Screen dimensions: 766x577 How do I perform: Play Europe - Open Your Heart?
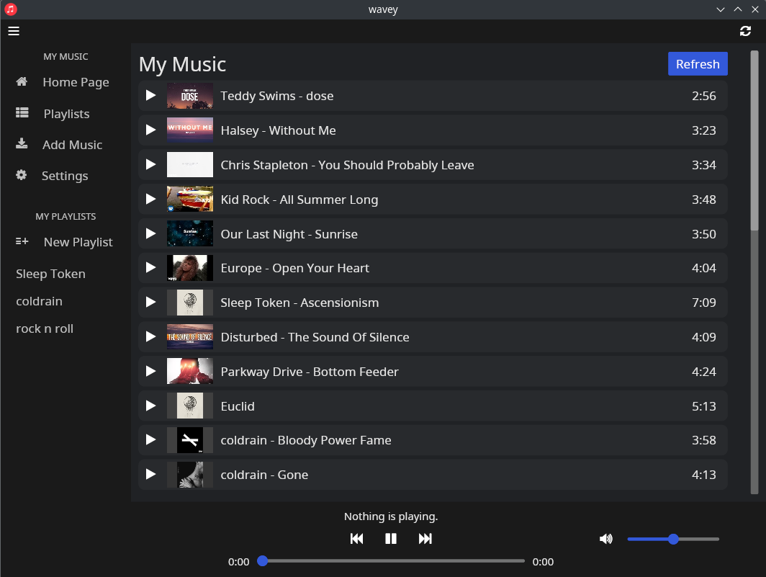click(x=151, y=267)
